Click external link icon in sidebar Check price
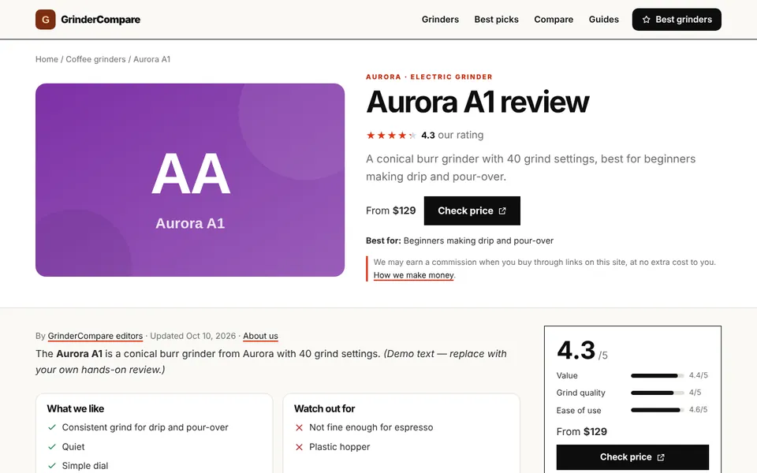The height and width of the screenshot is (473, 757). pyautogui.click(x=661, y=457)
